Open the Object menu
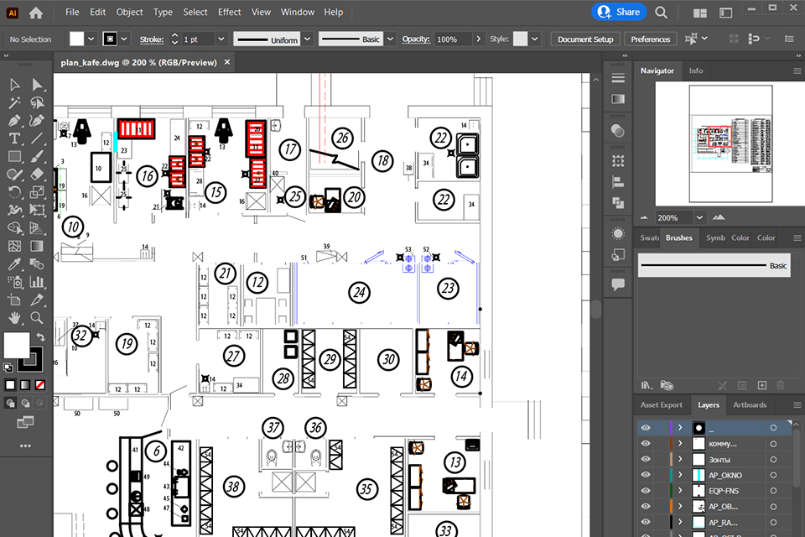 [129, 12]
